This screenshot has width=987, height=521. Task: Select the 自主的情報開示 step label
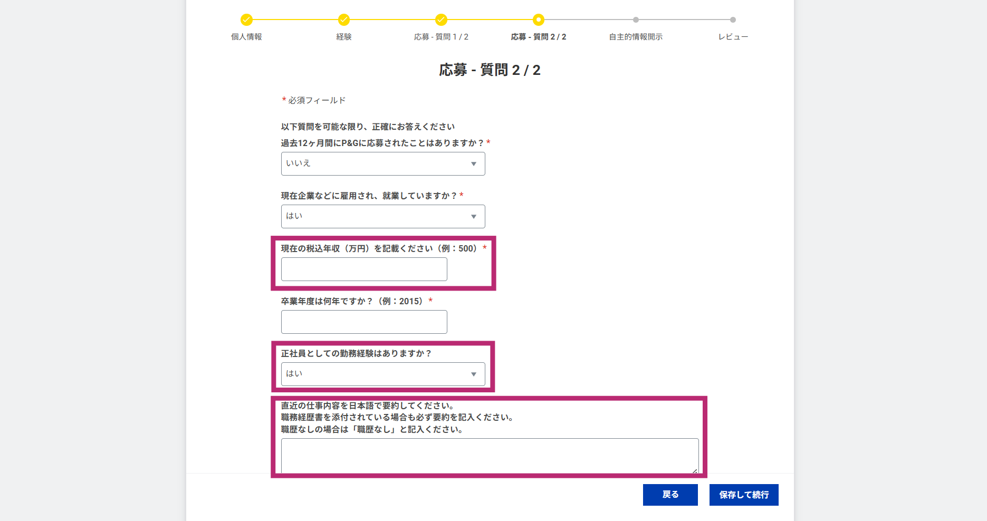636,37
